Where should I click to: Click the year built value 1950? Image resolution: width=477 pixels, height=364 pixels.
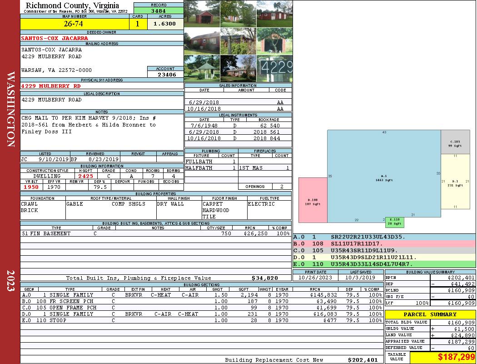click(31, 187)
